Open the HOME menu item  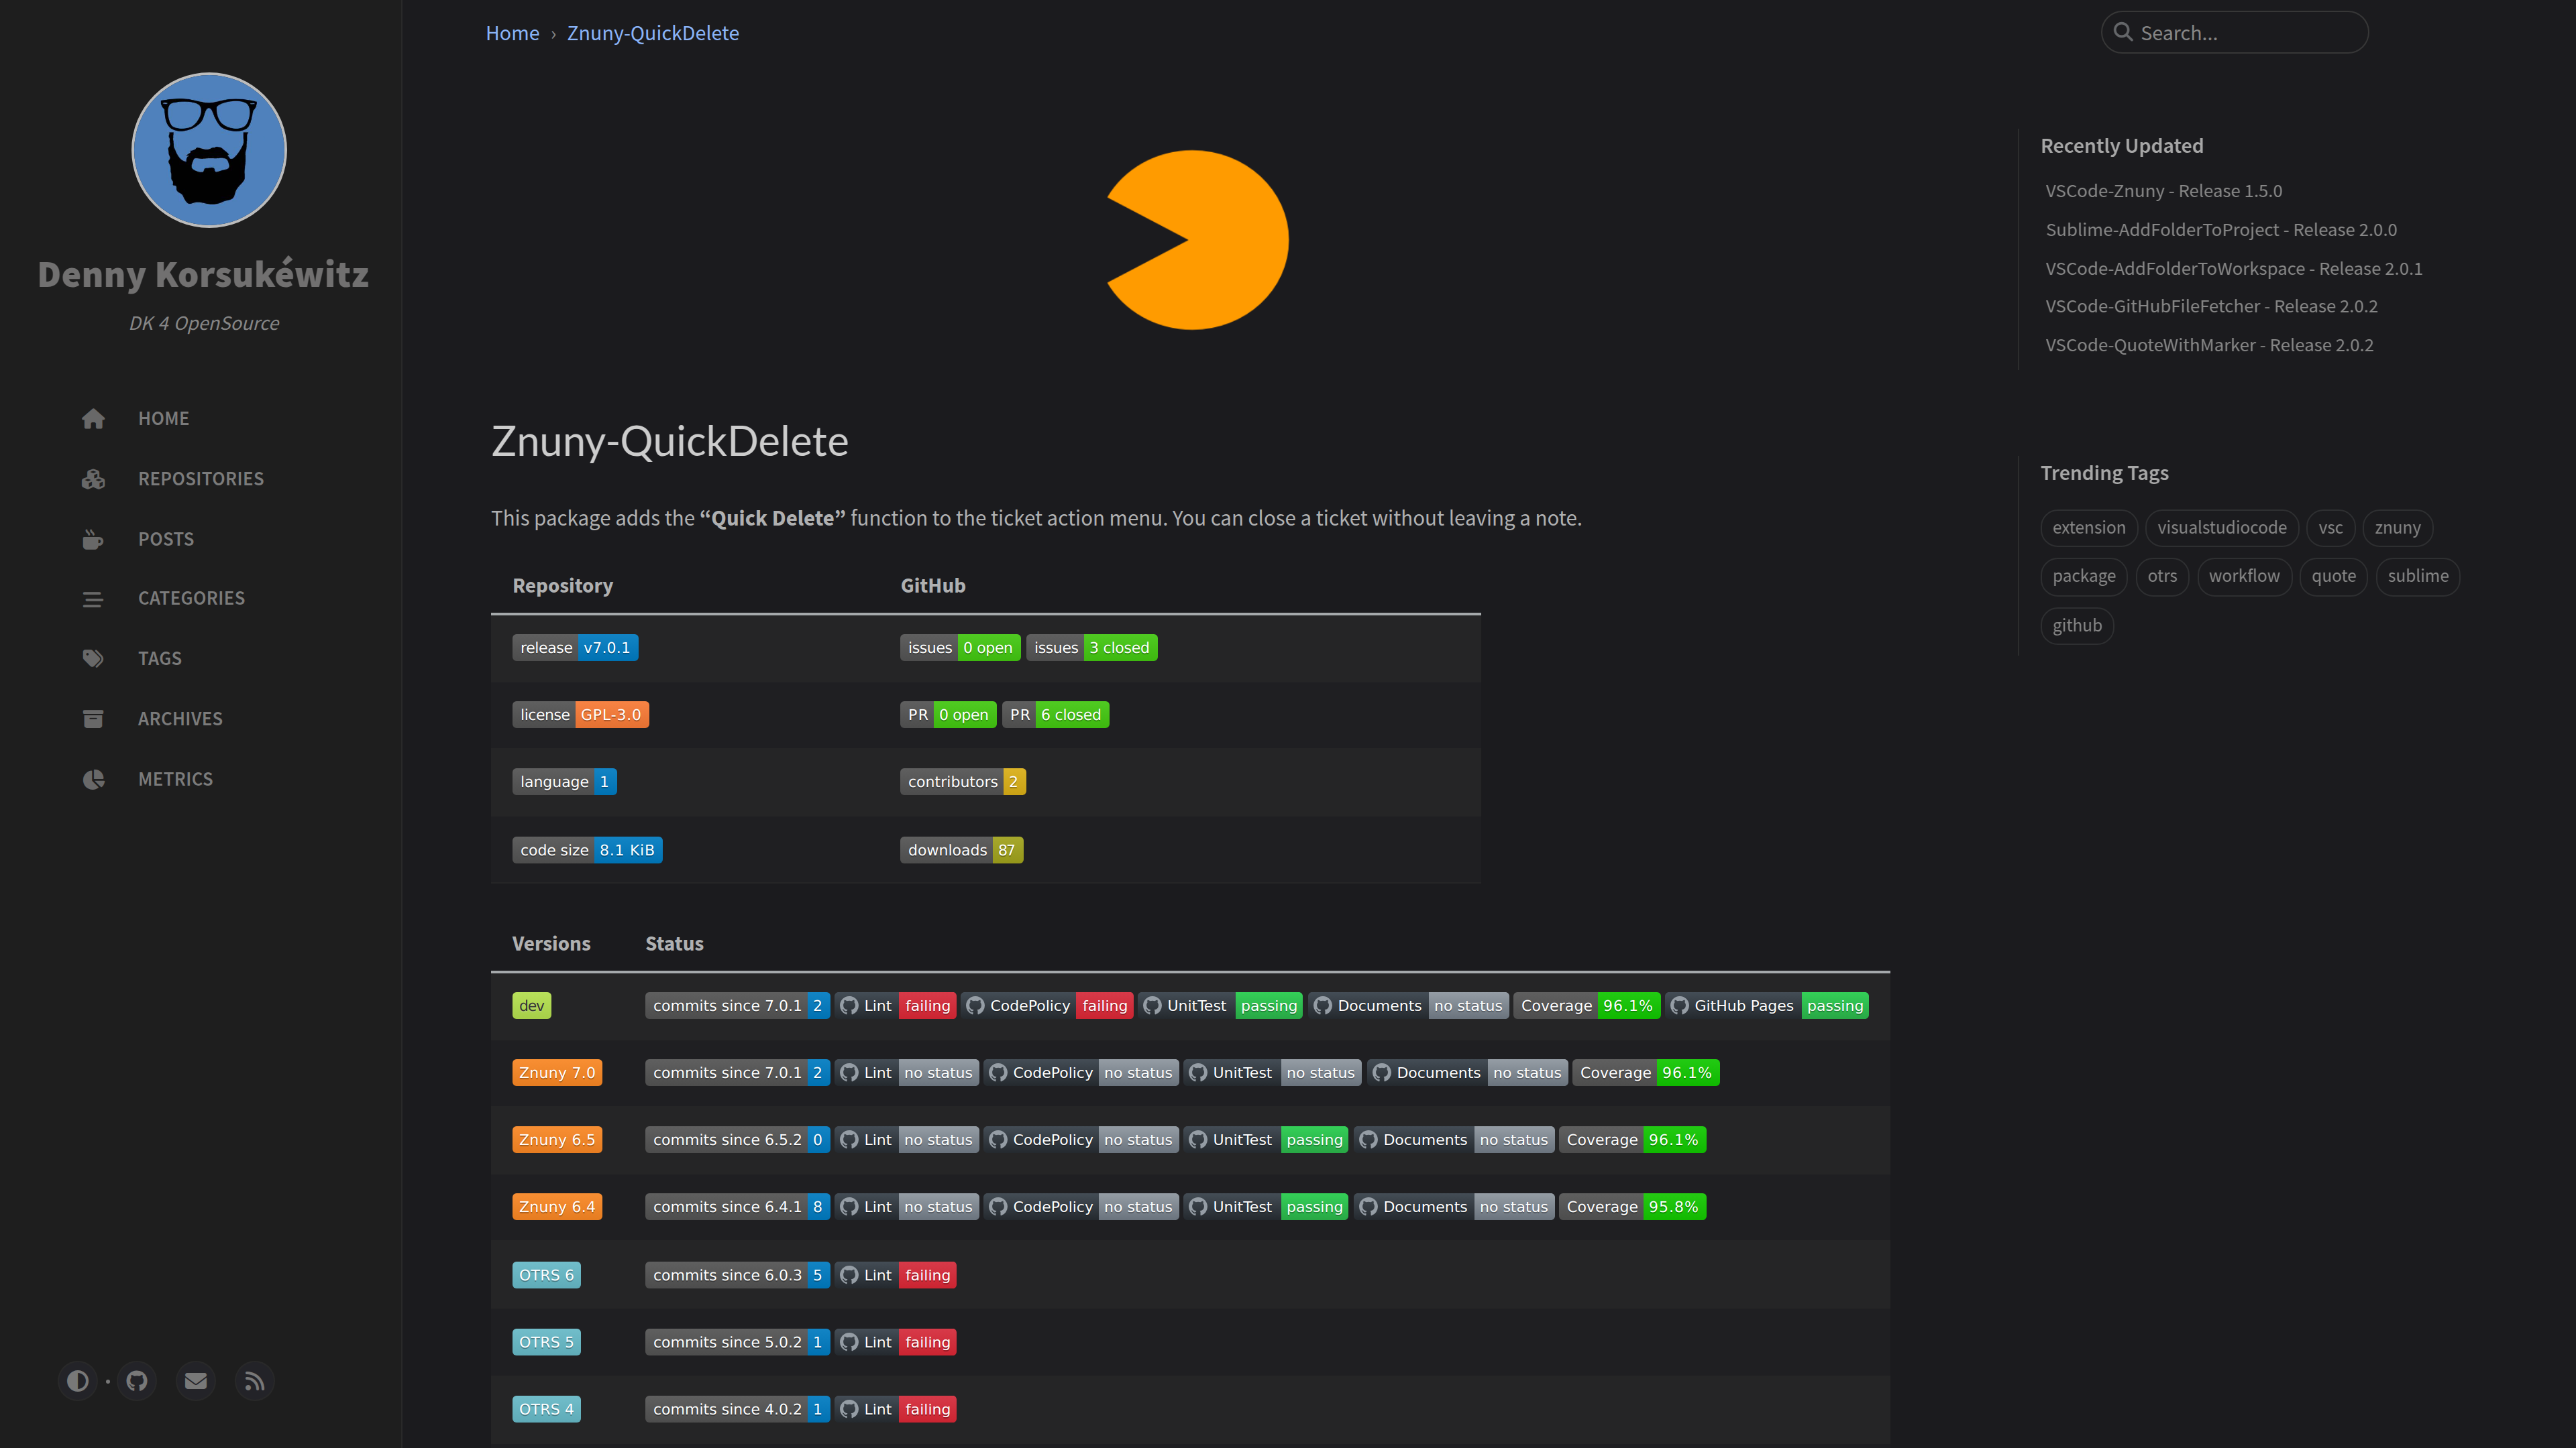pos(163,419)
